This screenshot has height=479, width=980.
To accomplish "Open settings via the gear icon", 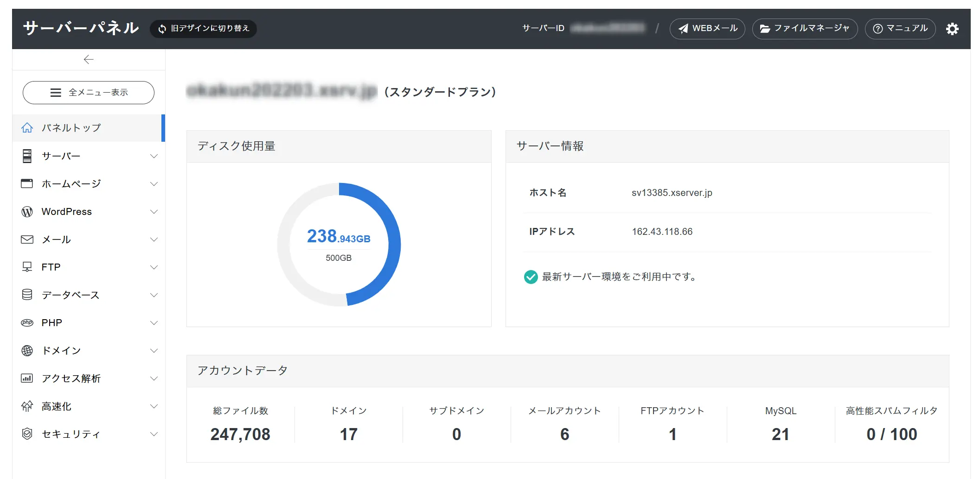I will point(952,29).
